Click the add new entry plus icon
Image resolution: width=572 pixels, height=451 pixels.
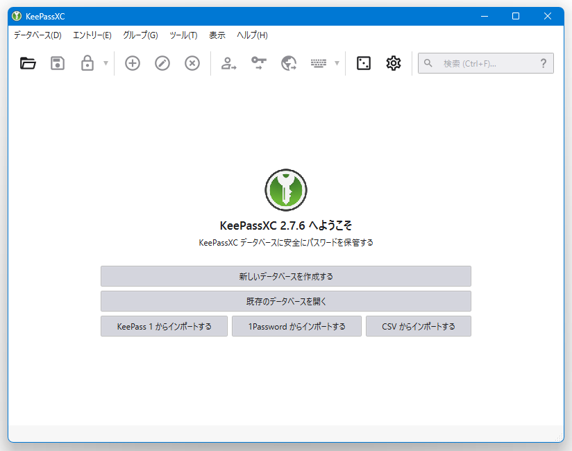[133, 63]
